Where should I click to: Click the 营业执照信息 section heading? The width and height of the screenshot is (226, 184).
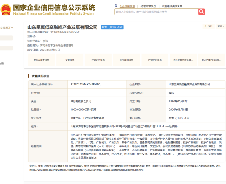click(40, 76)
